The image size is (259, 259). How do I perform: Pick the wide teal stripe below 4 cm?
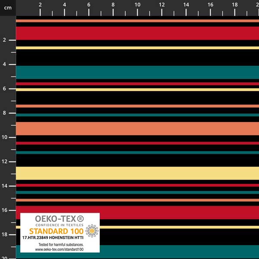click(x=137, y=72)
